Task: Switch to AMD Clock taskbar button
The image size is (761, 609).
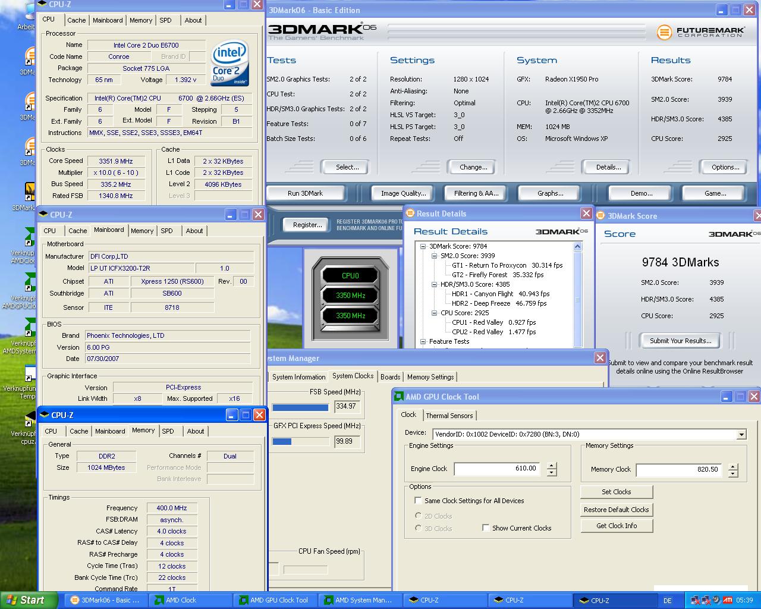Action: click(190, 600)
